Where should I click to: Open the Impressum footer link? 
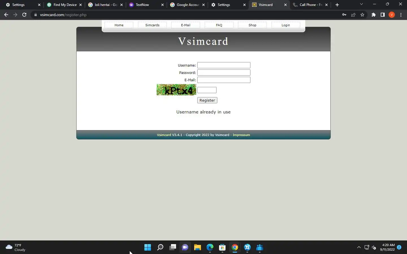[241, 135]
